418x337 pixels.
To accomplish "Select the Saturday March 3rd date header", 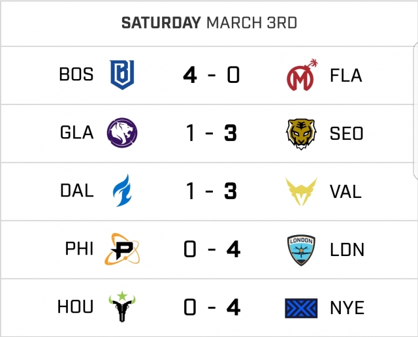I will (x=209, y=23).
